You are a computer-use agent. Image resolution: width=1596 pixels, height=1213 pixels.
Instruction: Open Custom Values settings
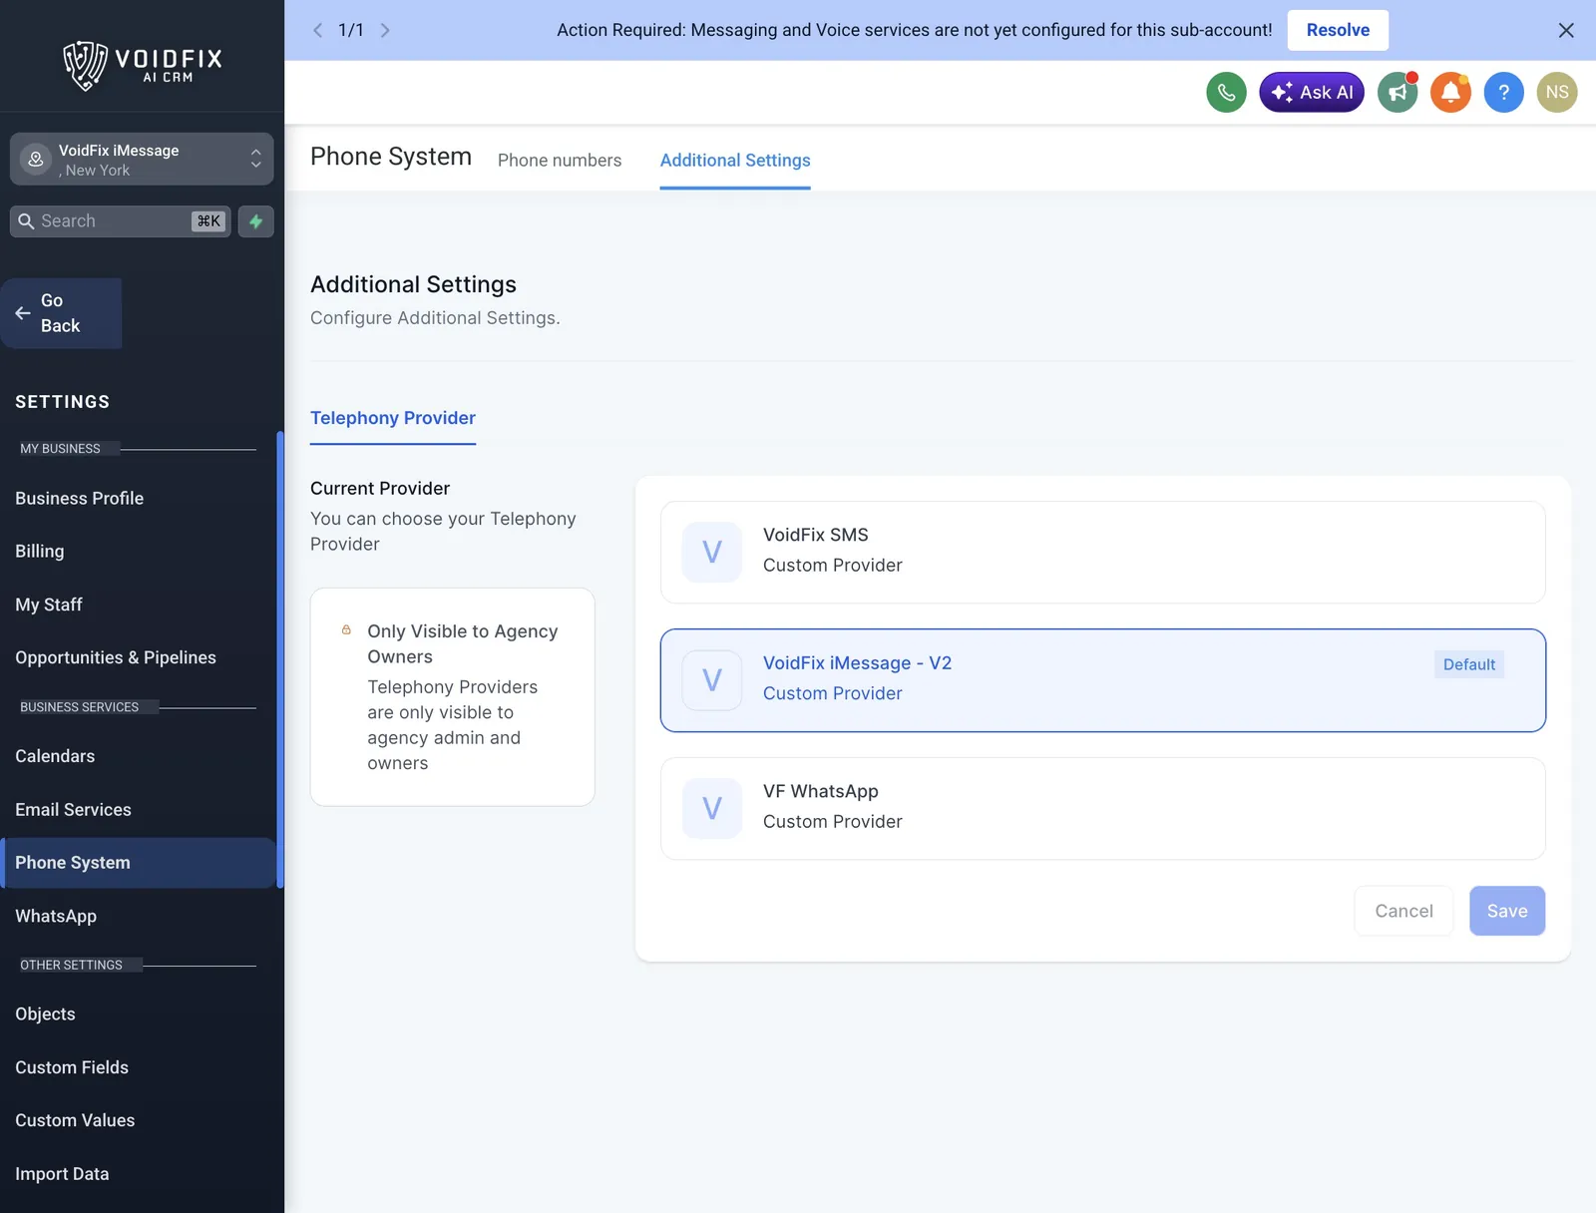[x=75, y=1120]
